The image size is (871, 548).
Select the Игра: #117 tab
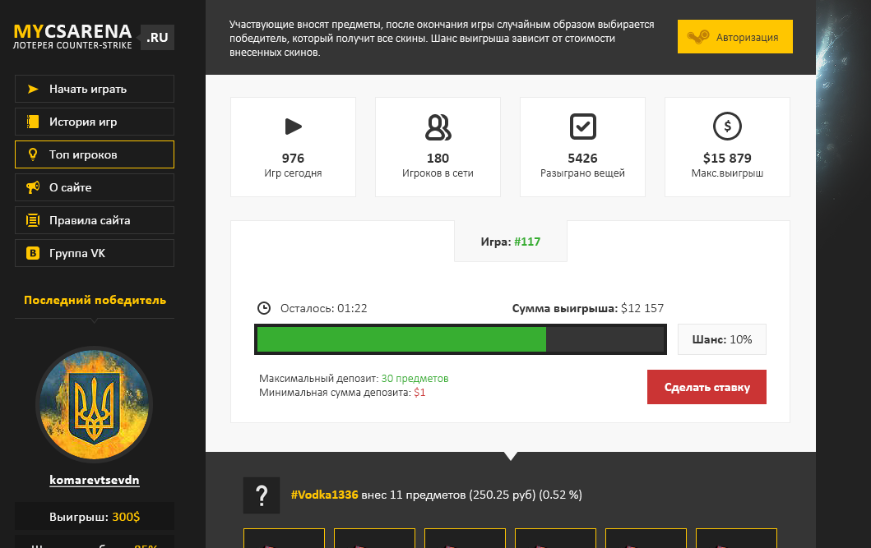tap(511, 242)
